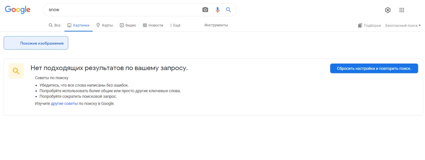Click Сбросить настройки и повторить поиск button
Viewport: 425px width, 160px height.
point(374,69)
